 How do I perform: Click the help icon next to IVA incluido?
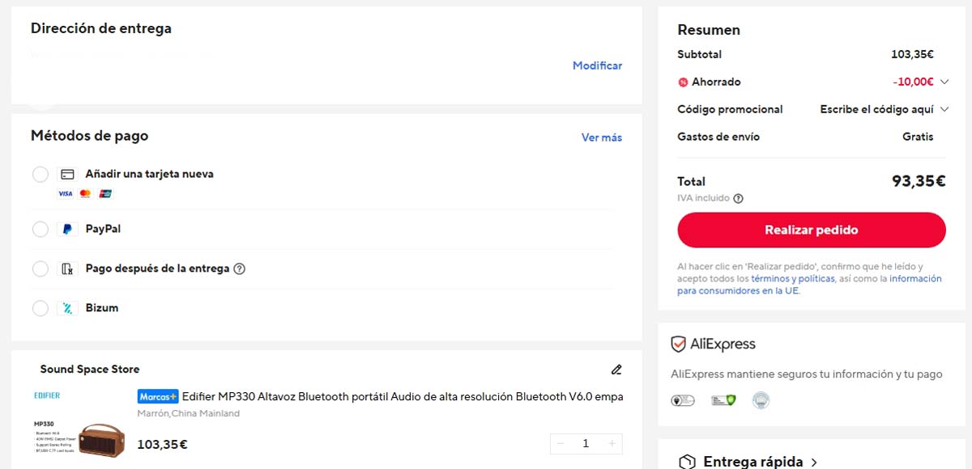pyautogui.click(x=738, y=198)
